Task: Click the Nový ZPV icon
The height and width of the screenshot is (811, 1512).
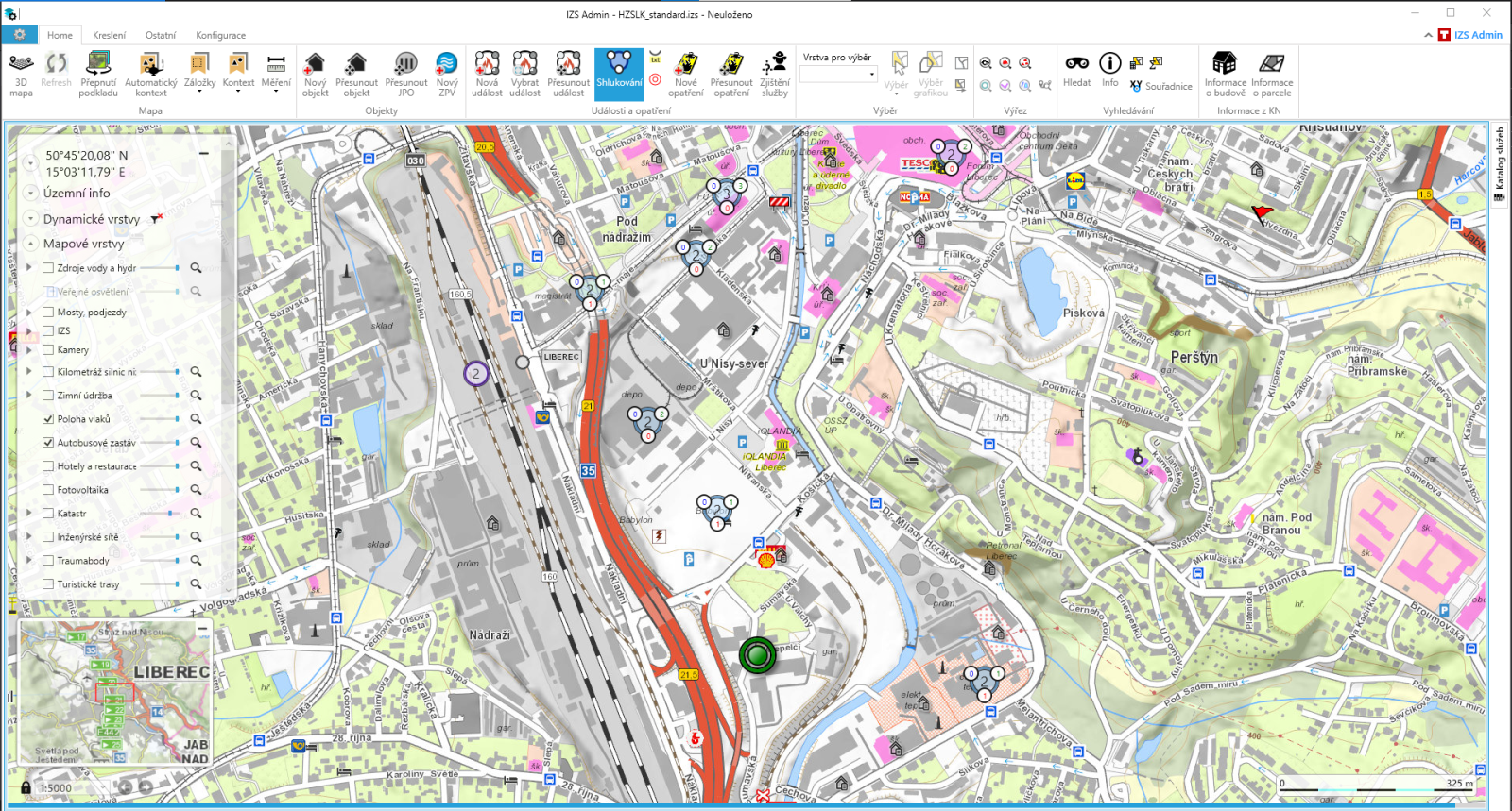Action: click(447, 74)
